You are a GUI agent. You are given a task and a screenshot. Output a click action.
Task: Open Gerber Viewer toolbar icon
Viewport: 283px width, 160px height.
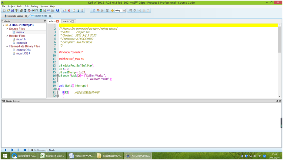point(37,11)
